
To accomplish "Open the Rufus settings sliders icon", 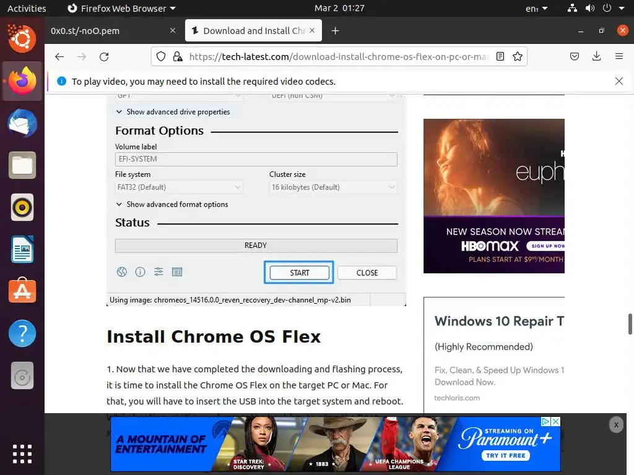I will point(158,272).
